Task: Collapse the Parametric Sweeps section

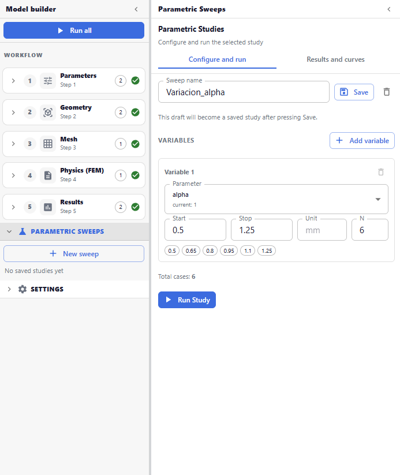Action: (9, 231)
